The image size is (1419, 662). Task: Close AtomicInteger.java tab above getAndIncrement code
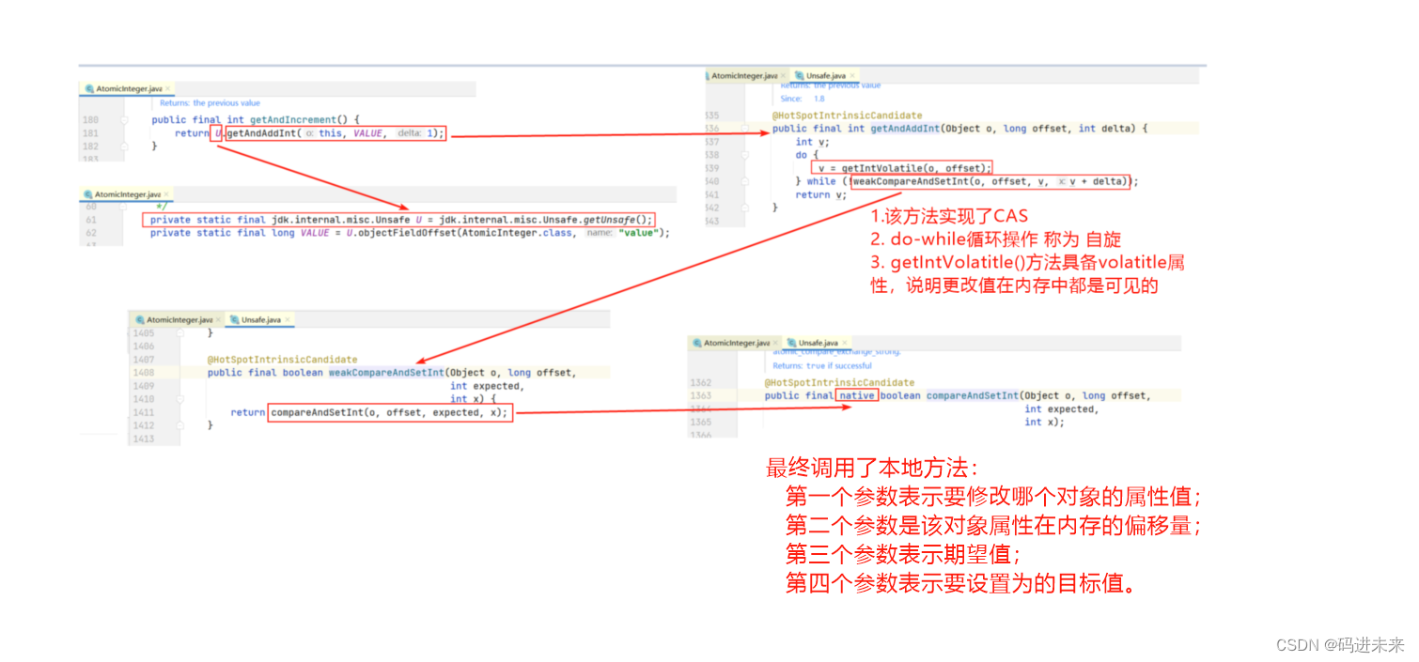point(168,88)
